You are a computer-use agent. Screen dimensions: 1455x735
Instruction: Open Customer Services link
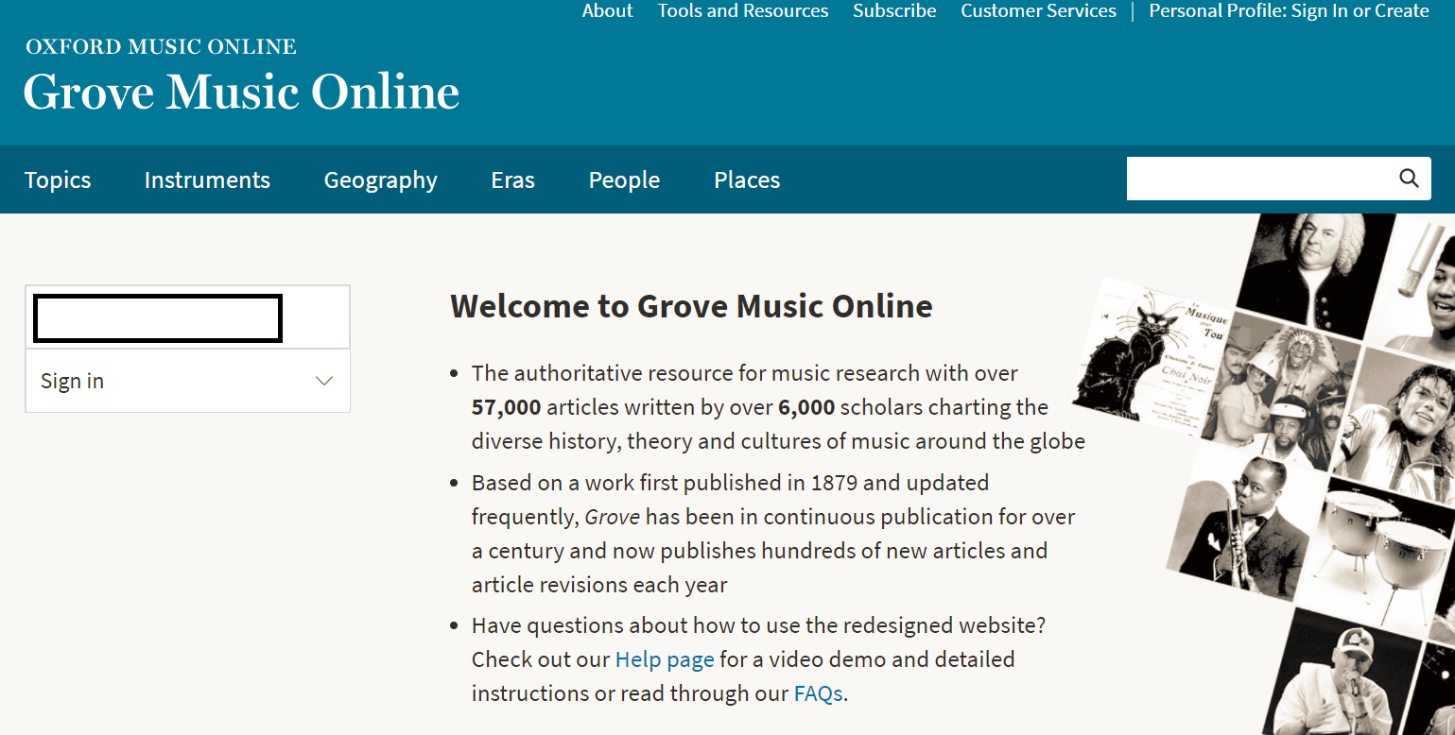click(x=1038, y=10)
